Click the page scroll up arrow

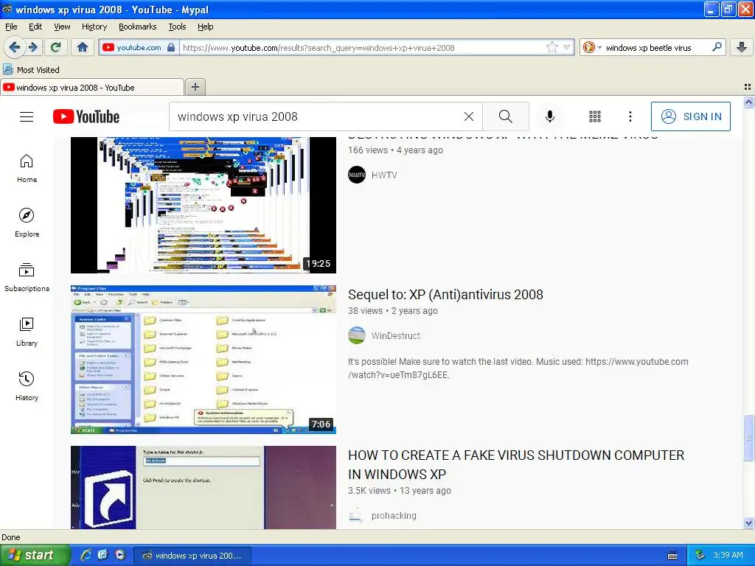pyautogui.click(x=748, y=102)
